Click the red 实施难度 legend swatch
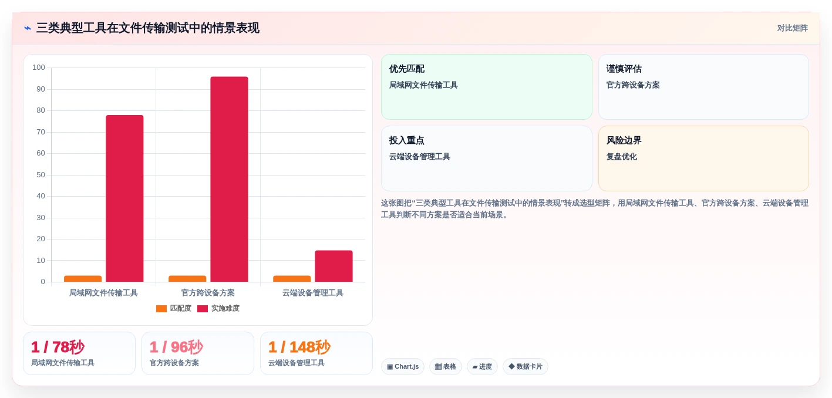Viewport: 832px width, 398px height. 203,309
